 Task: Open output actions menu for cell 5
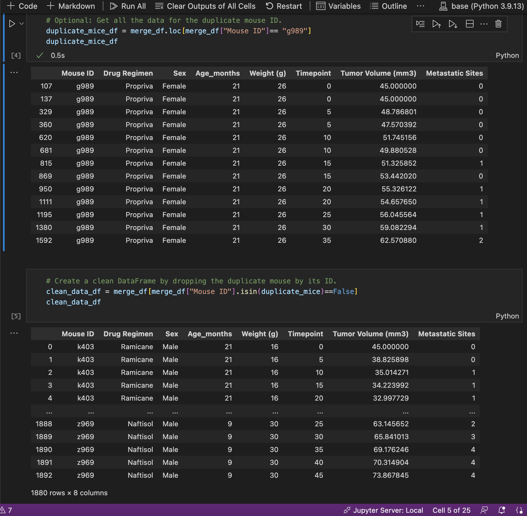coord(14,333)
